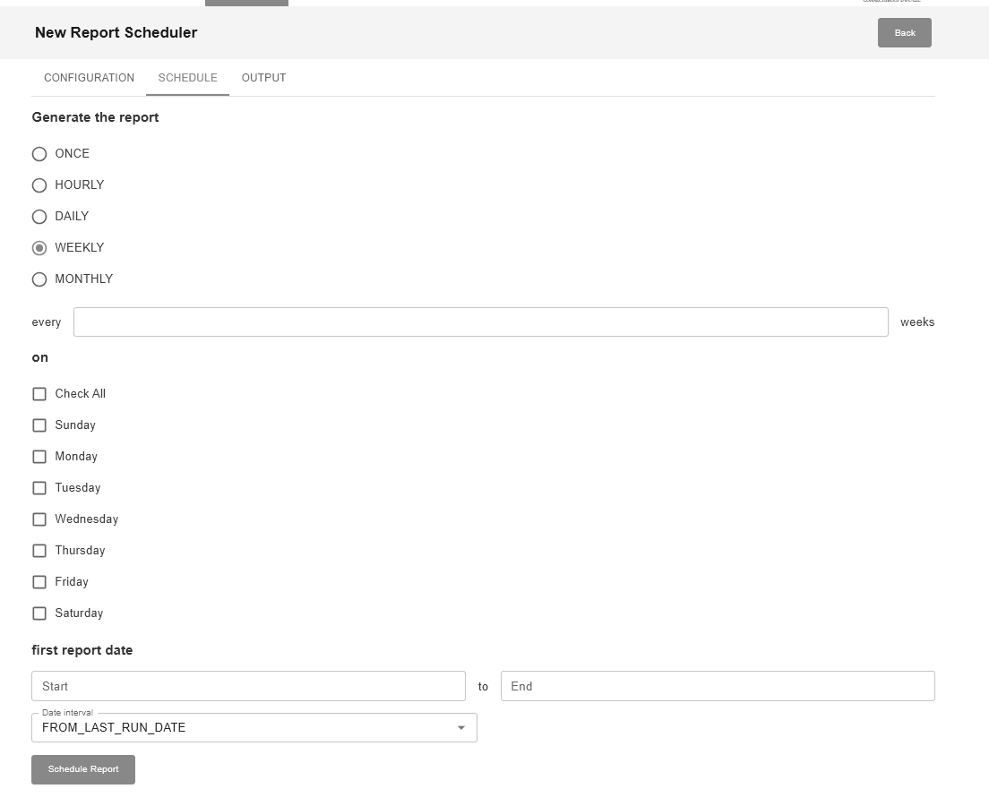This screenshot has width=989, height=806.
Task: Toggle the Saturday checkbox
Action: (x=39, y=613)
